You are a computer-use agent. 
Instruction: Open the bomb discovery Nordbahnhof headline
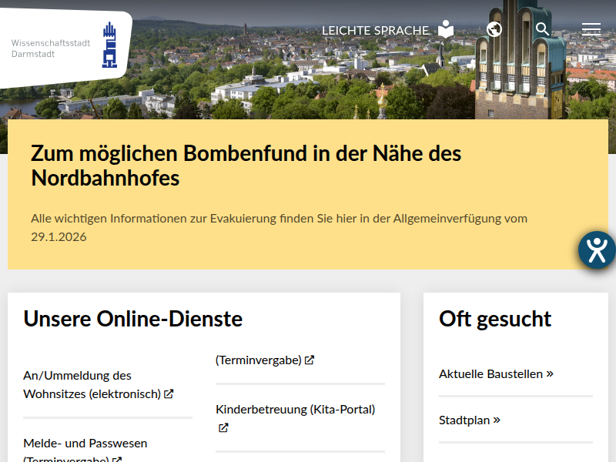pyautogui.click(x=246, y=166)
